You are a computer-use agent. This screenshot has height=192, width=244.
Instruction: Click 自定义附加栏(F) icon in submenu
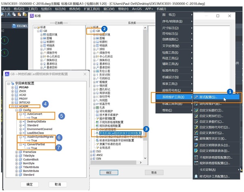(x=196, y=116)
